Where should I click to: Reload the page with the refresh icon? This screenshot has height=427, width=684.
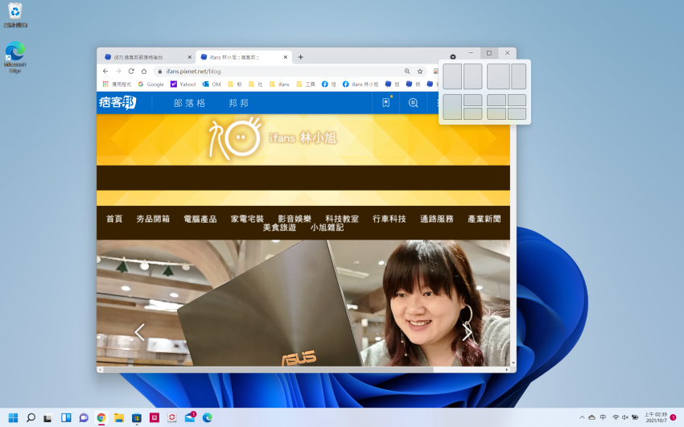pyautogui.click(x=131, y=71)
